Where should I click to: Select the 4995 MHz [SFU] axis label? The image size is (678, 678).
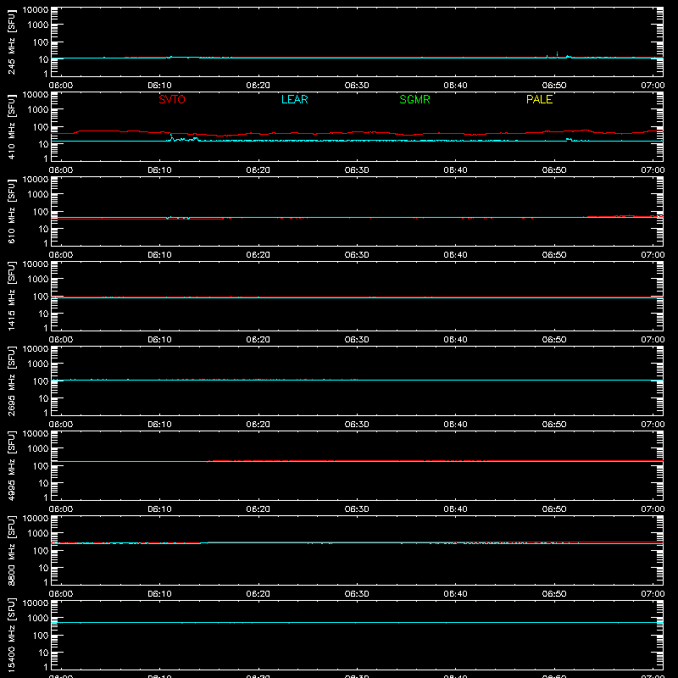[11, 466]
